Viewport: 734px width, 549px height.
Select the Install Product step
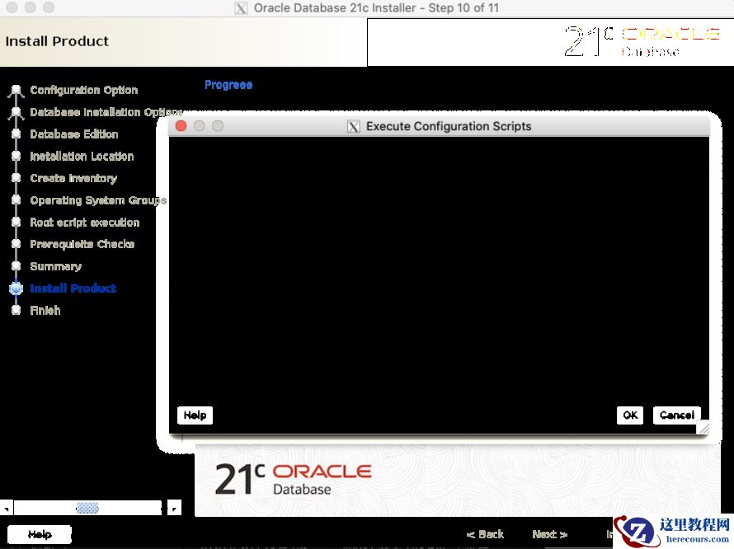pos(73,288)
